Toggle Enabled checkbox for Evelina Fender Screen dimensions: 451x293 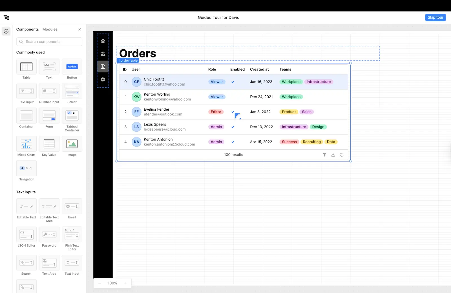[x=233, y=112]
